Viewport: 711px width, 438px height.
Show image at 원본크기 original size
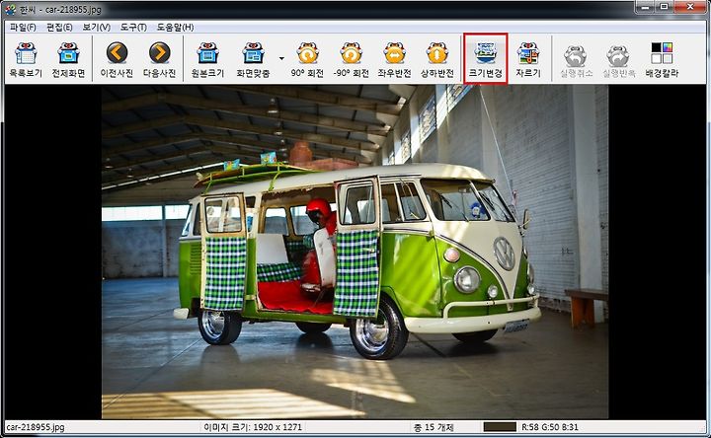click(207, 59)
